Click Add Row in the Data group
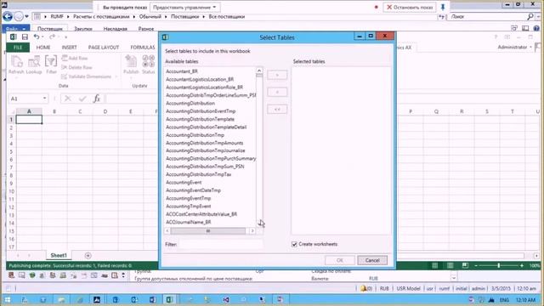The image size is (544, 306). point(75,58)
